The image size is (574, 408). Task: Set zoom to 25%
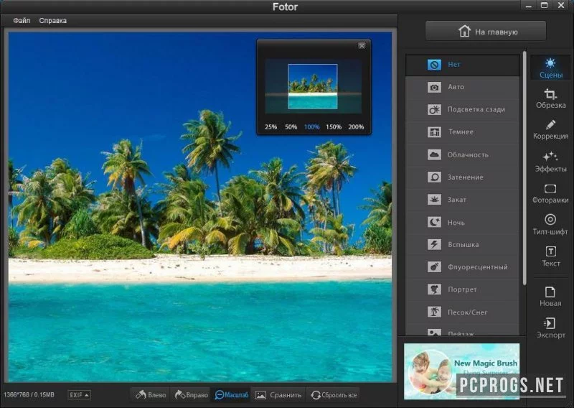270,127
